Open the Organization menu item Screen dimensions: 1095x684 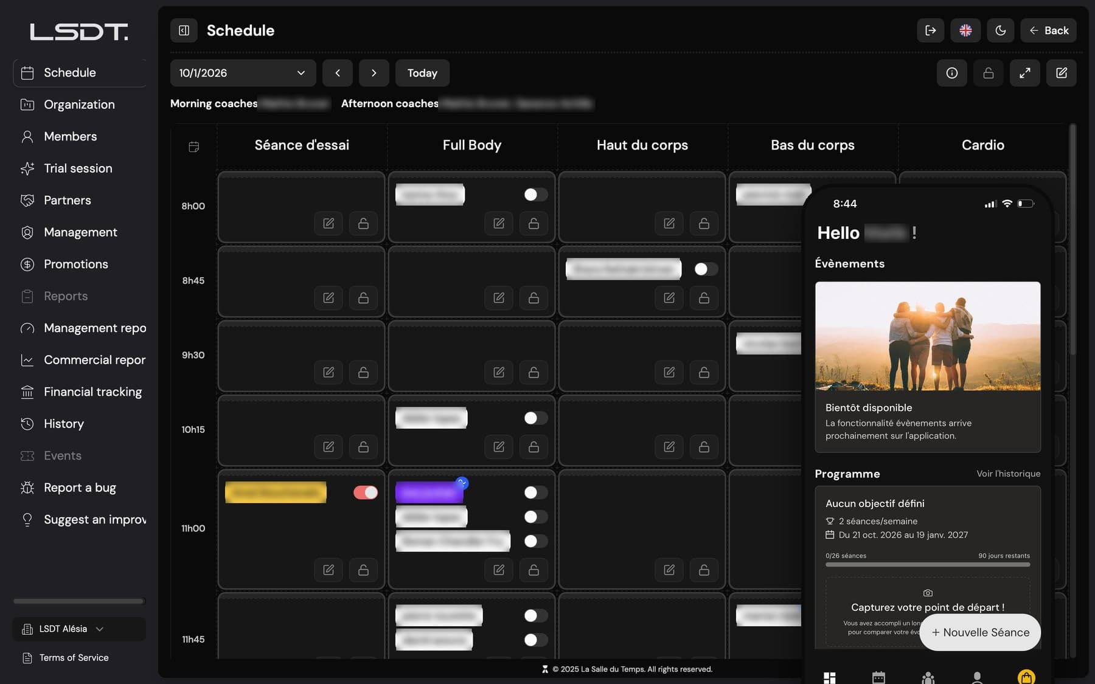79,105
